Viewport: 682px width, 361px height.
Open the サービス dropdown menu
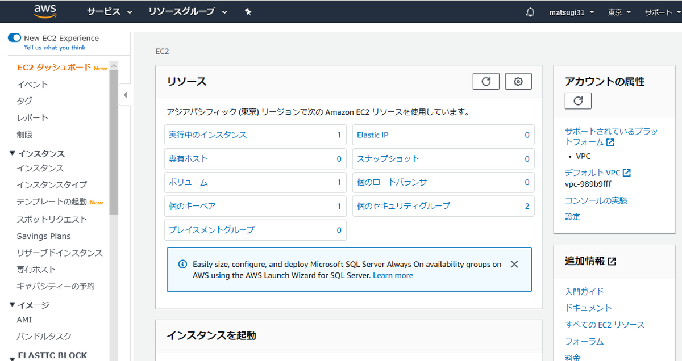point(109,12)
